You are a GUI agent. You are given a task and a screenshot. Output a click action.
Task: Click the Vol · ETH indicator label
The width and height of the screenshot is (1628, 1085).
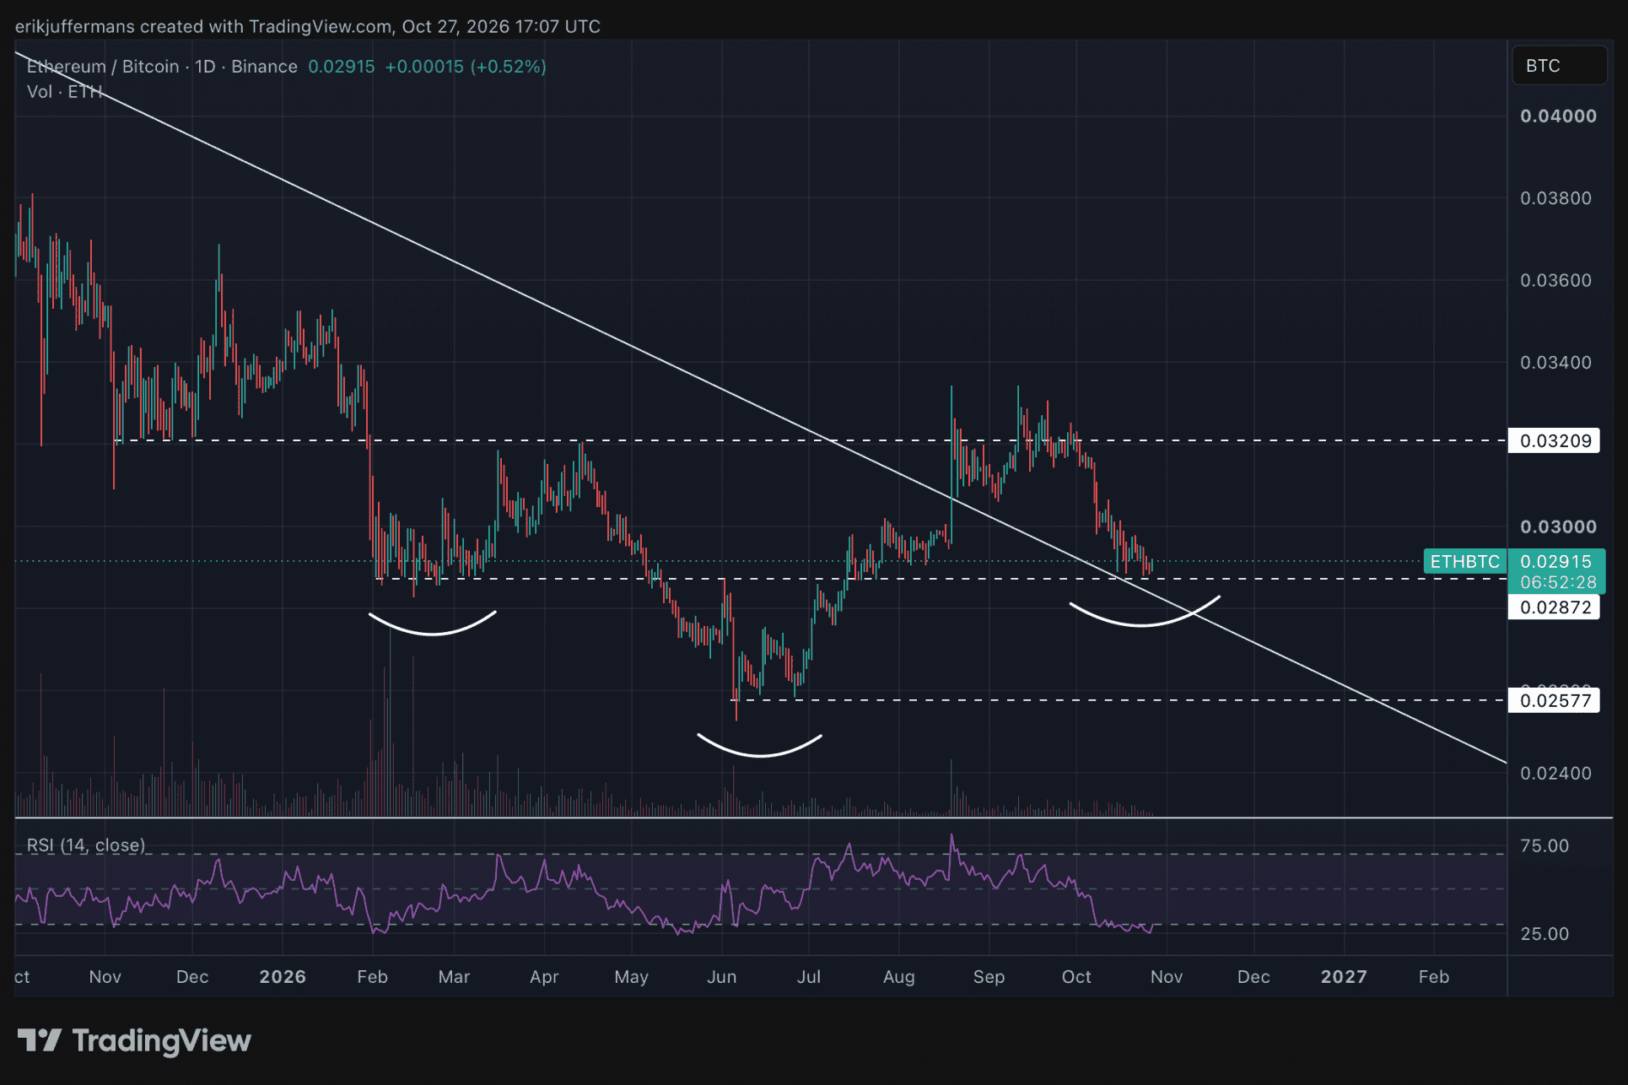(65, 92)
